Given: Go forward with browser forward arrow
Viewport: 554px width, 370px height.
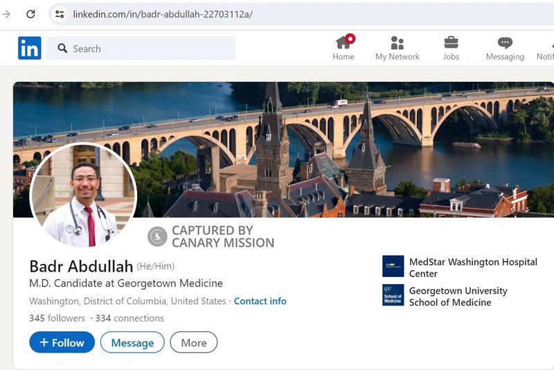Looking at the screenshot, I should coord(6,14).
